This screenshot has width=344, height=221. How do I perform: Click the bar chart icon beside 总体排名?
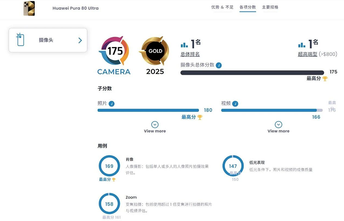[x=184, y=45]
